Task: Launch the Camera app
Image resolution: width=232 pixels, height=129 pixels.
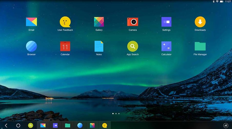Action: [133, 22]
